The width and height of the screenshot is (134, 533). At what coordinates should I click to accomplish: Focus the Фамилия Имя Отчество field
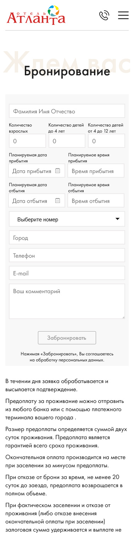point(67,111)
